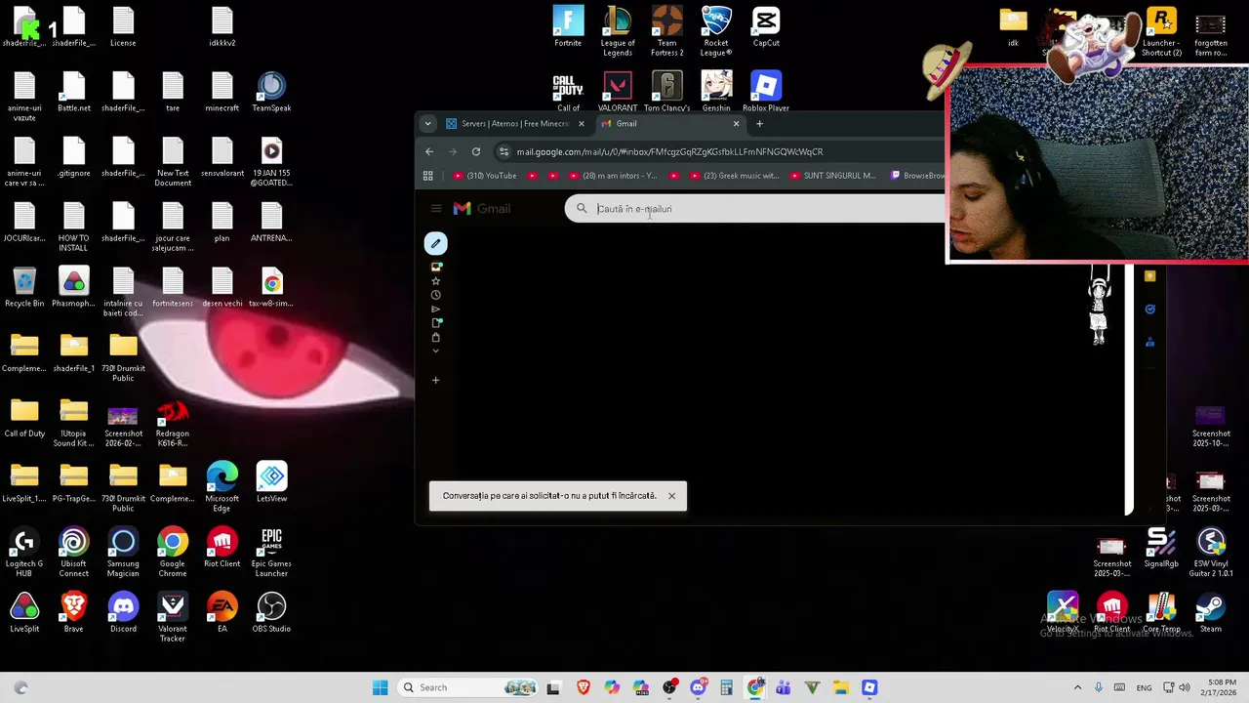Select the Steam desktop icon
1249x703 pixels.
coord(1211,612)
